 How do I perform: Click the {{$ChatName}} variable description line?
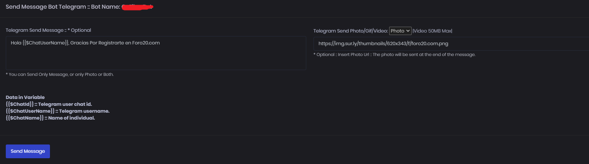(x=50, y=118)
